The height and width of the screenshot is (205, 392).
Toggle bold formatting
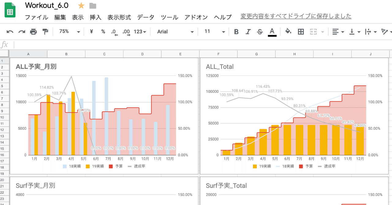(x=236, y=32)
